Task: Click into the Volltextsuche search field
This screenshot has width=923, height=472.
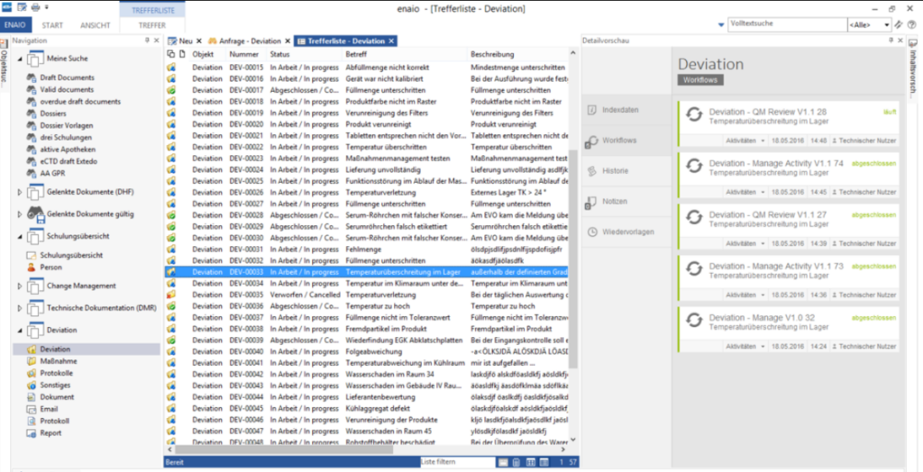Action: pyautogui.click(x=785, y=24)
